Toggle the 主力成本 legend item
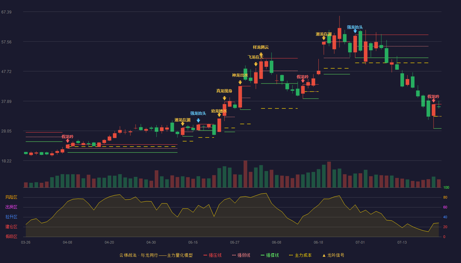Image resolution: width=461 pixels, height=263 pixels. (x=300, y=255)
